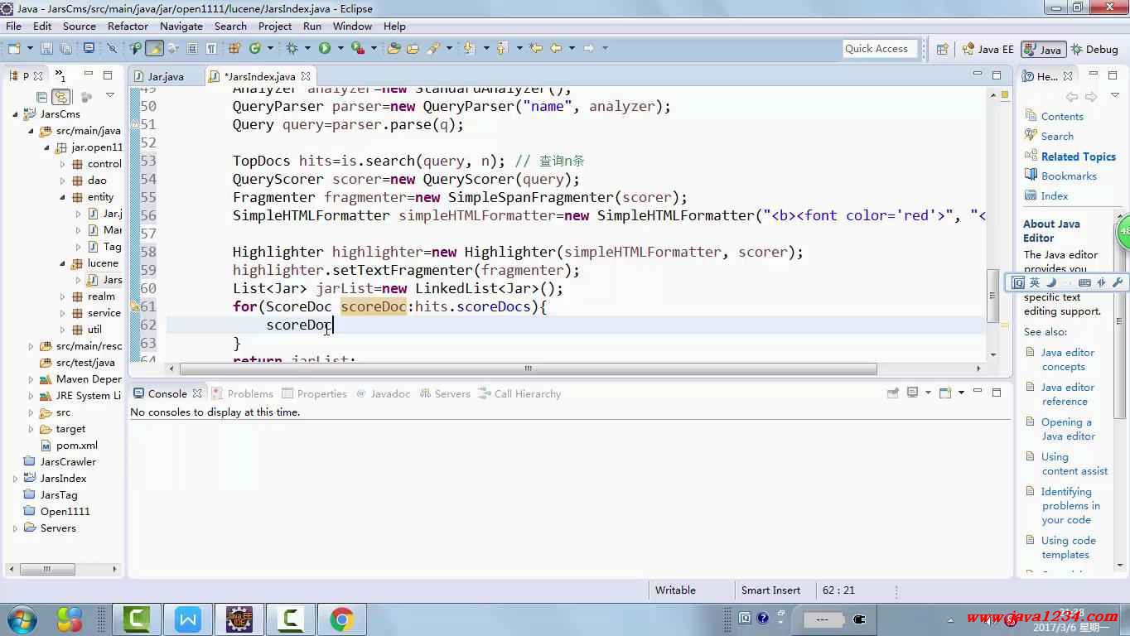Open the Run button dropdown arrow

340,48
